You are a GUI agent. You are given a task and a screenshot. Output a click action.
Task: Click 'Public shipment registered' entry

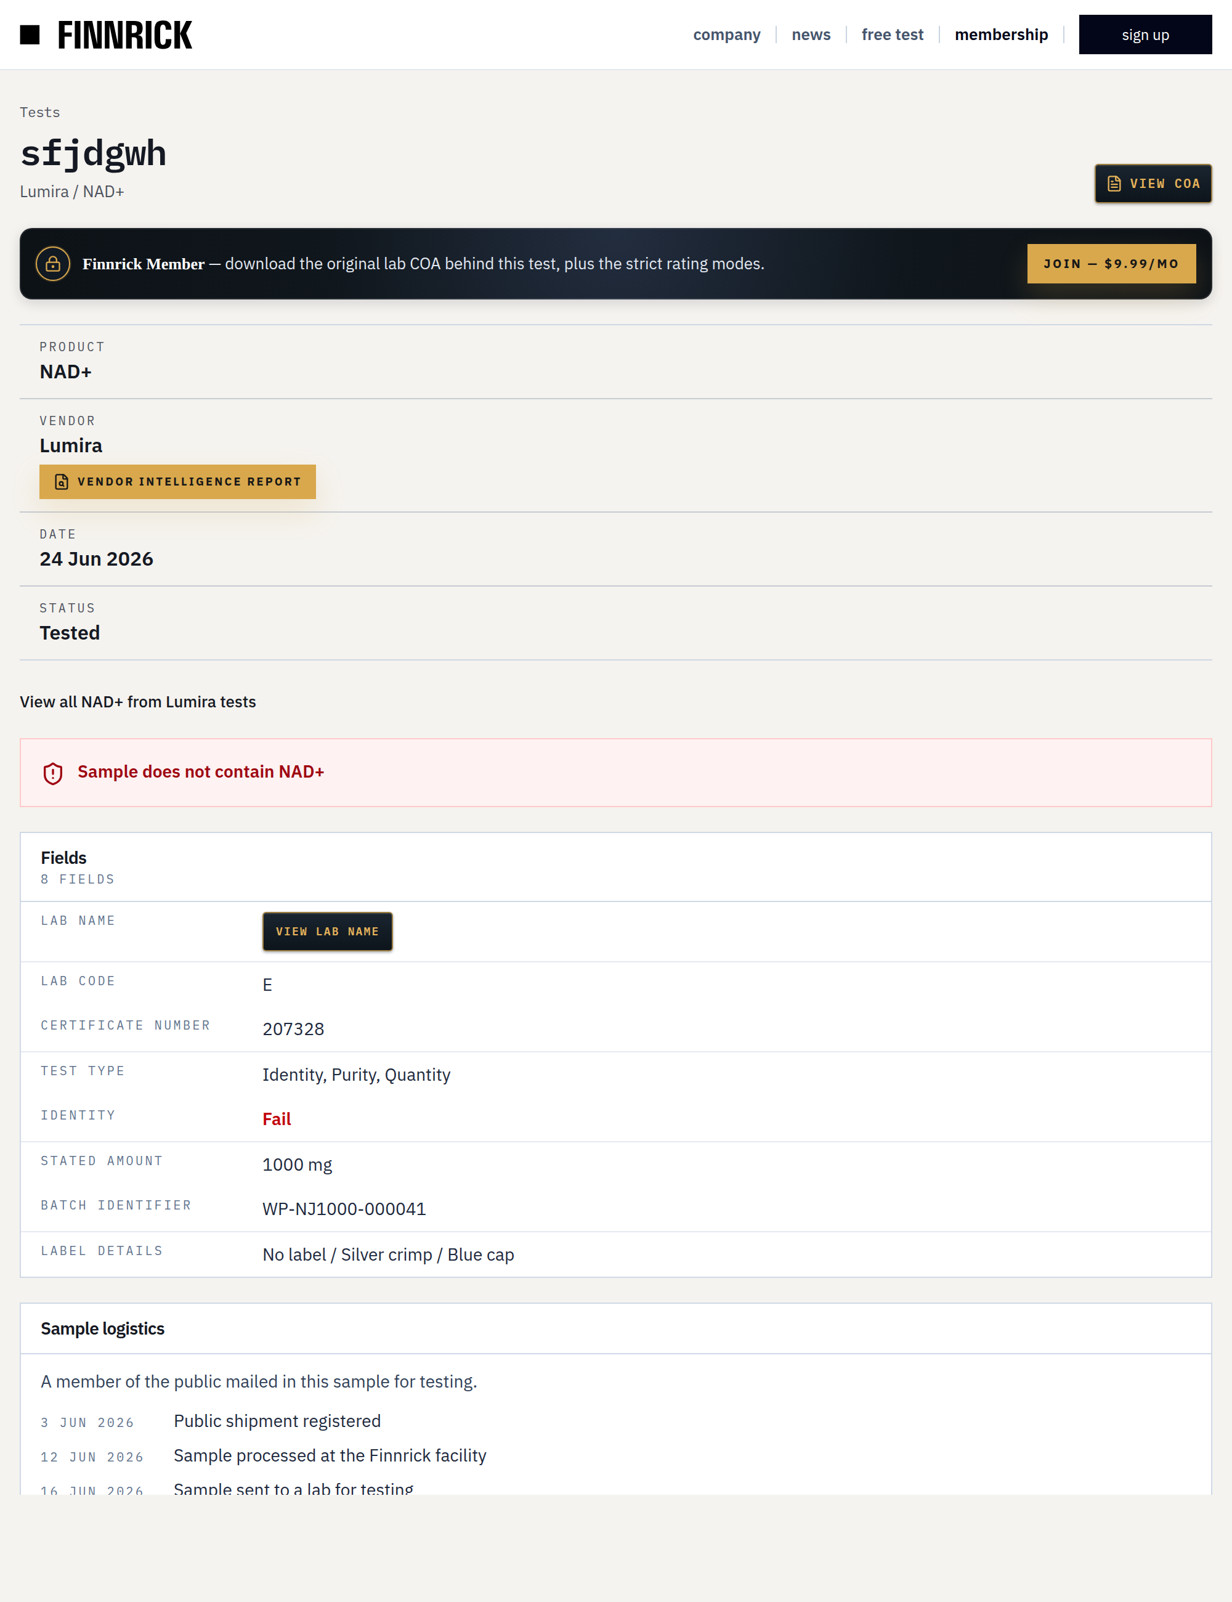coord(277,1421)
